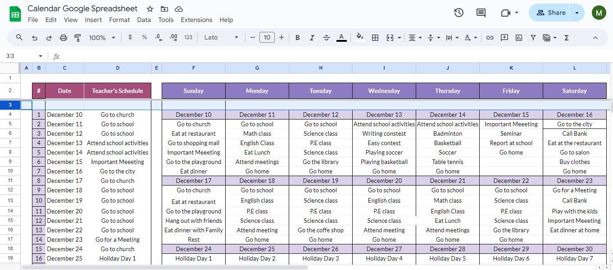Click the print icon in toolbar

pos(64,38)
